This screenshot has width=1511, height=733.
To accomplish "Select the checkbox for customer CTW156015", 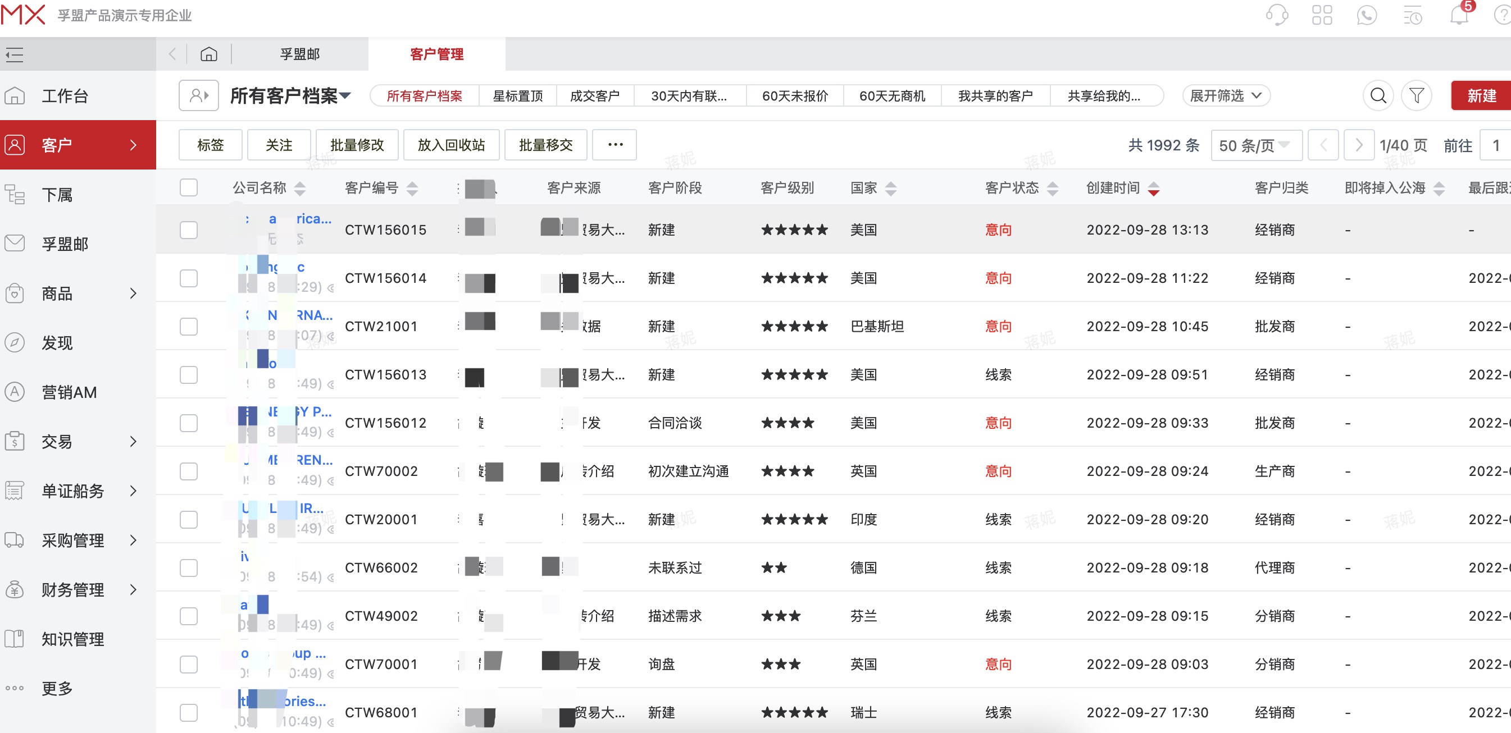I will click(188, 230).
